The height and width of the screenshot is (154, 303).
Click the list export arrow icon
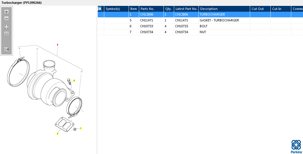point(6,49)
